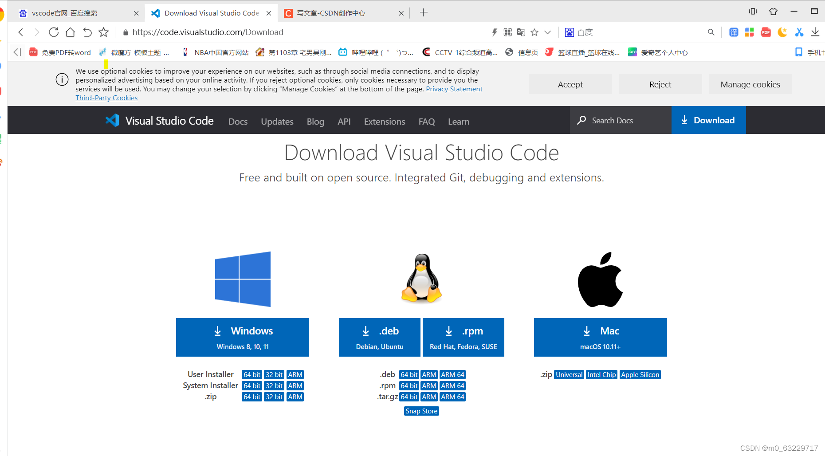This screenshot has width=825, height=456.
Task: Open a new browser tab
Action: click(x=424, y=12)
